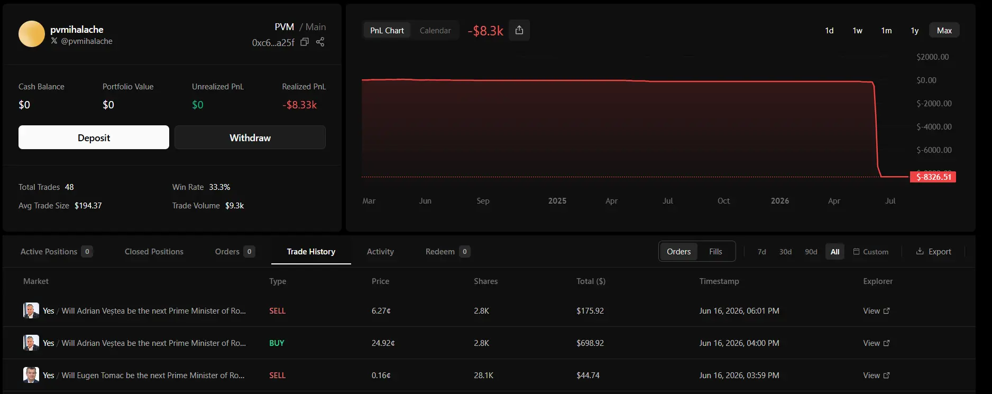Click the PnL chart share/export icon
Viewport: 992px width, 394px height.
519,30
